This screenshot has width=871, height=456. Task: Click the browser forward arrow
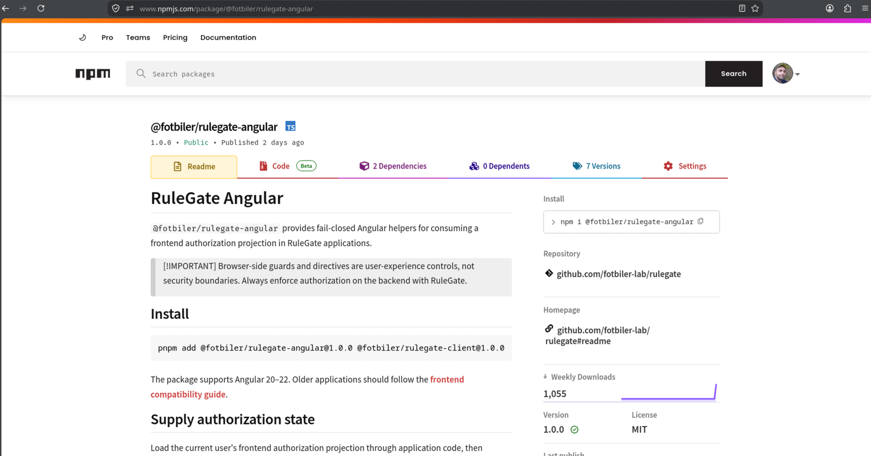tap(23, 8)
